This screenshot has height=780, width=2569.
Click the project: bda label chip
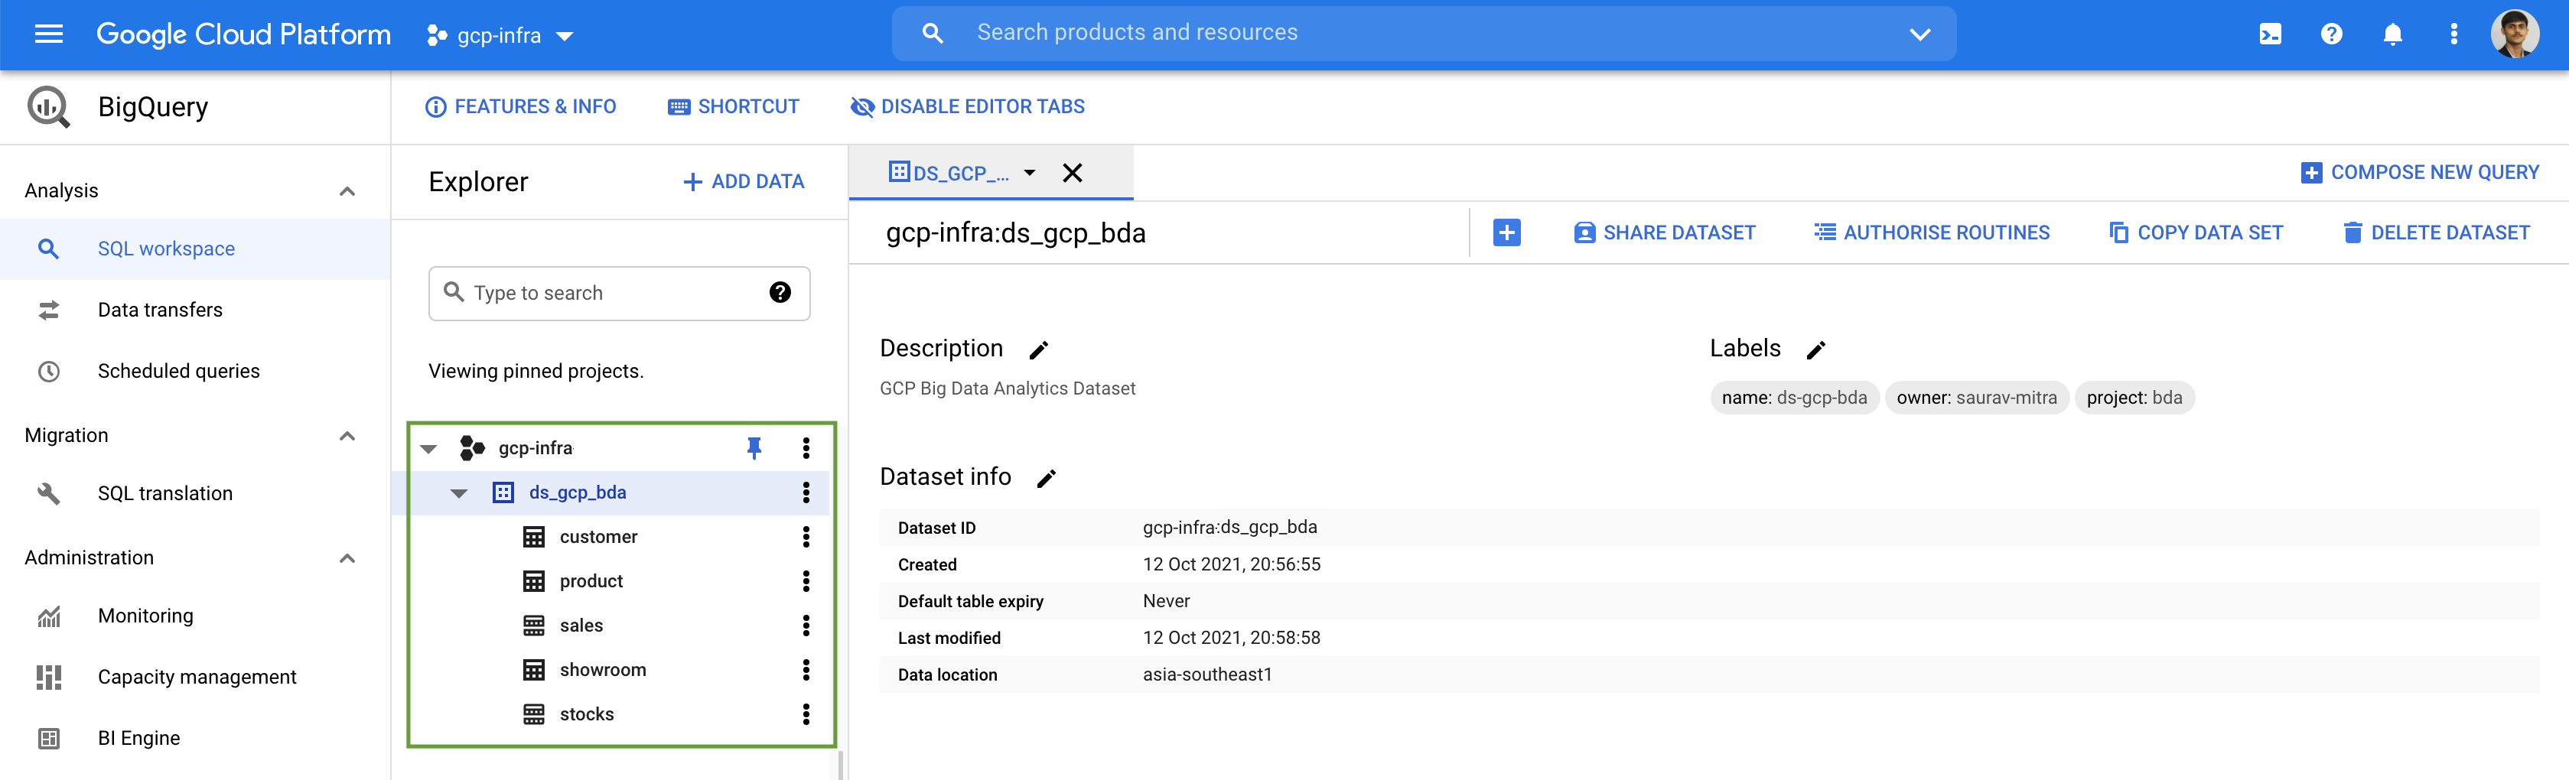pos(2134,398)
